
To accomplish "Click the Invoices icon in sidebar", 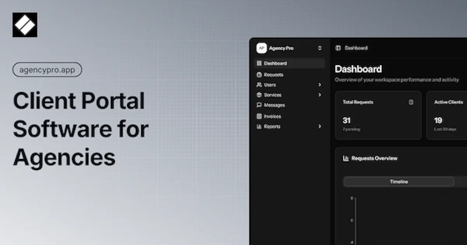I will [259, 116].
